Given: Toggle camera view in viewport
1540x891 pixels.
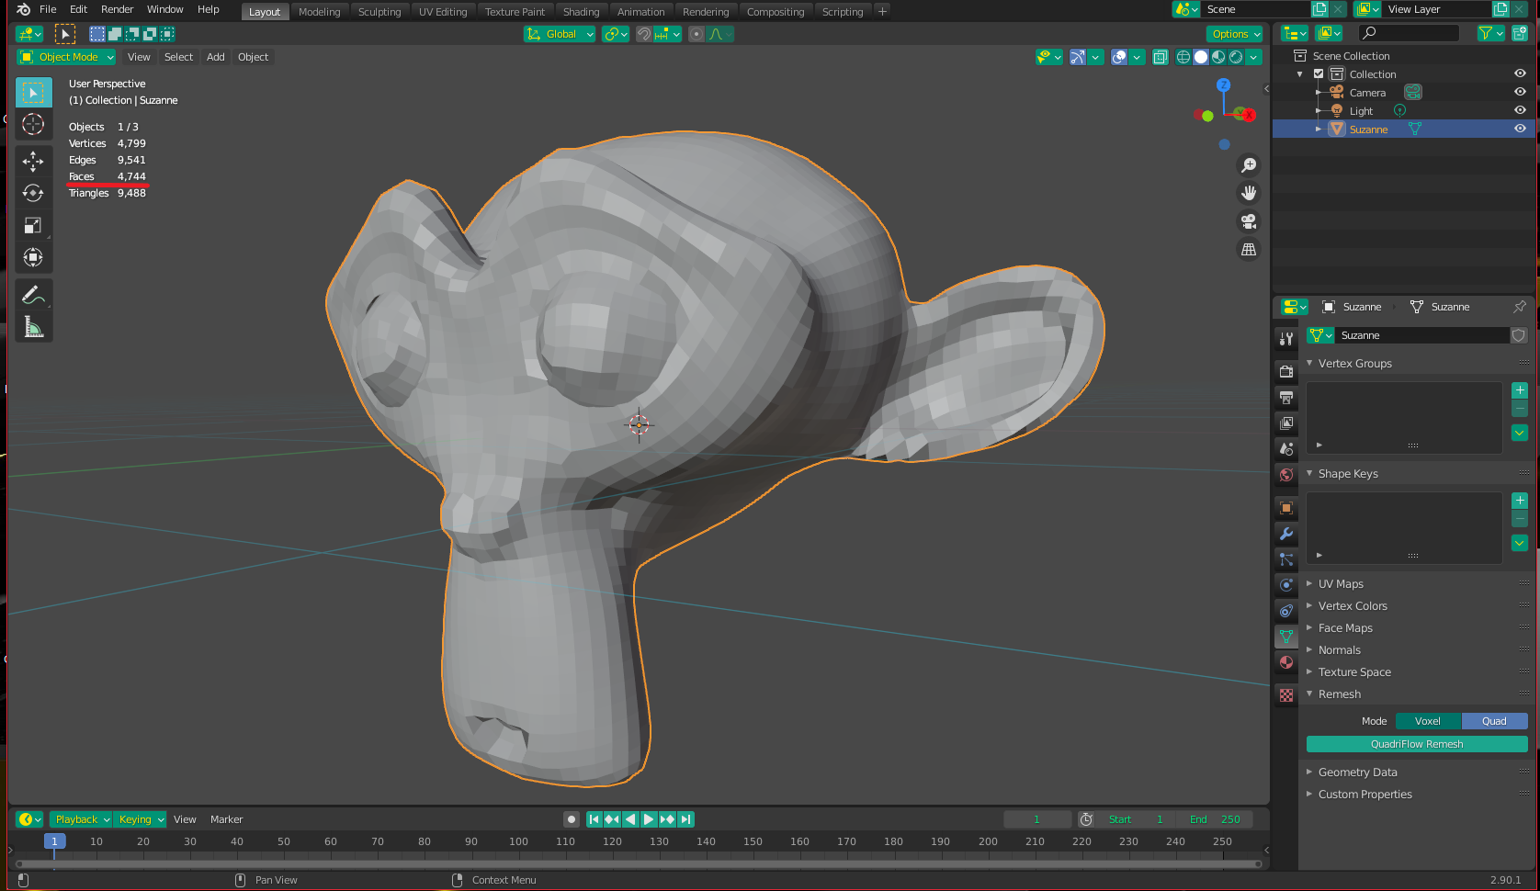Looking at the screenshot, I should pyautogui.click(x=1249, y=221).
